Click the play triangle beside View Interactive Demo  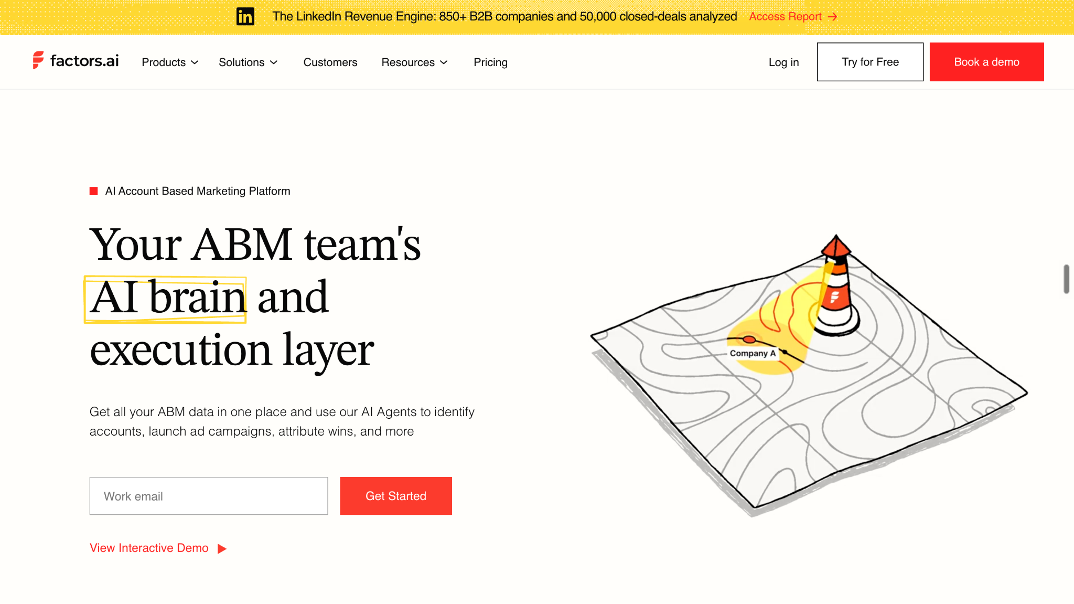222,548
